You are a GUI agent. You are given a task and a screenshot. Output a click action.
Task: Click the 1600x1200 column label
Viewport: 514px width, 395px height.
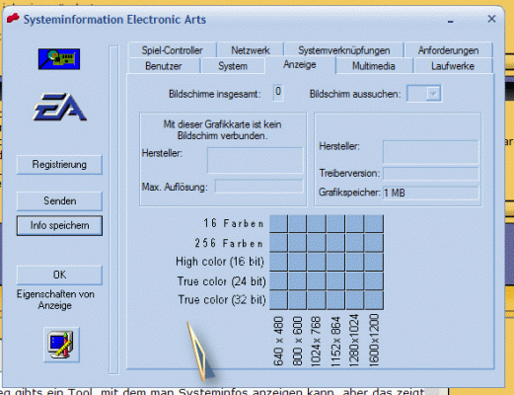coord(374,340)
